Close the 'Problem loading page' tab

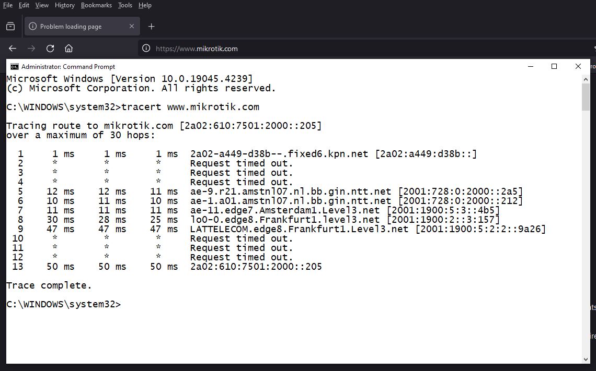click(132, 26)
